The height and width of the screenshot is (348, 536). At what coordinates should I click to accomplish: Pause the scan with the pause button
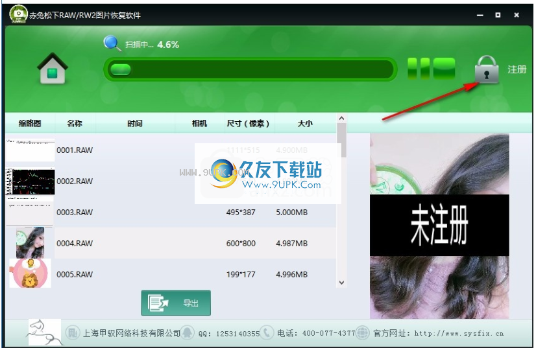(x=419, y=68)
